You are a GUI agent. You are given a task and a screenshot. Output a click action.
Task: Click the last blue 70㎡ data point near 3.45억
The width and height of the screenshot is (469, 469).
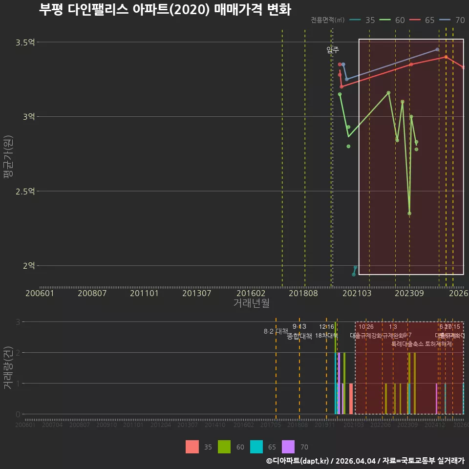tap(437, 49)
